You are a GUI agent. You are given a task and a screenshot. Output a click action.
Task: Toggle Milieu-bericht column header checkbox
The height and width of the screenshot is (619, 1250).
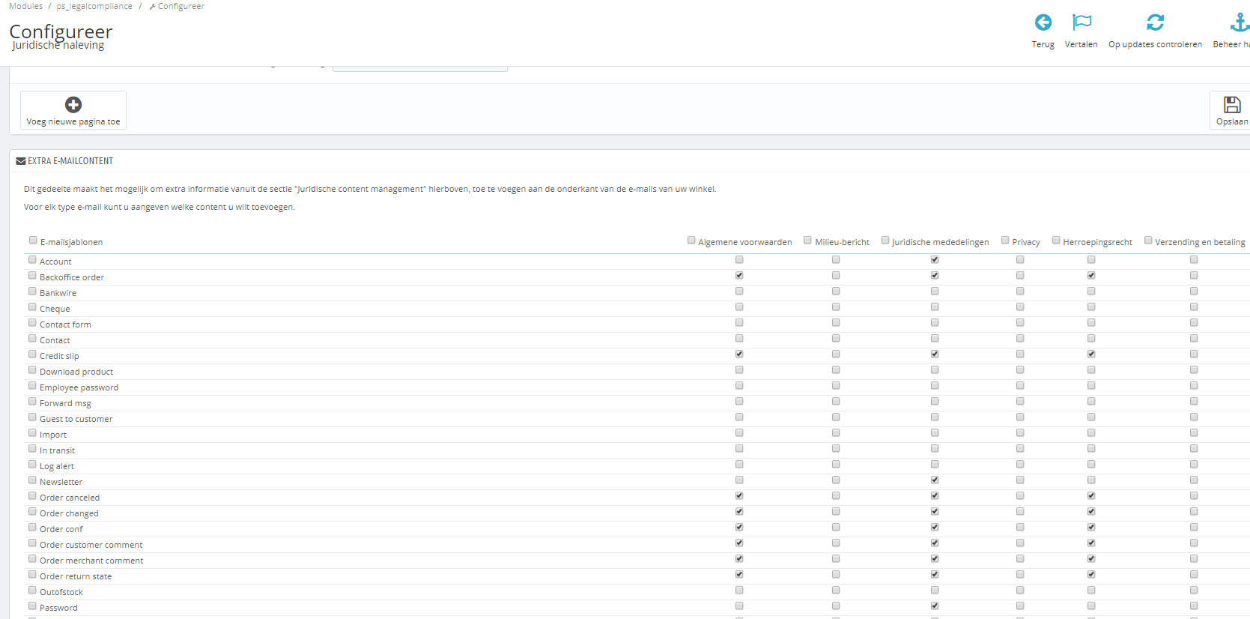coord(807,241)
